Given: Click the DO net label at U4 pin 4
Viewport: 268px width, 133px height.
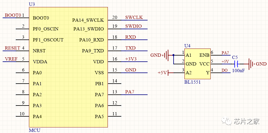Looking at the screenshot, I should click(x=224, y=70).
